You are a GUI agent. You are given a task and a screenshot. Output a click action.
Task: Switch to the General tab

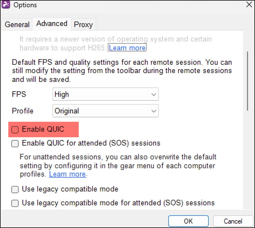click(x=17, y=25)
